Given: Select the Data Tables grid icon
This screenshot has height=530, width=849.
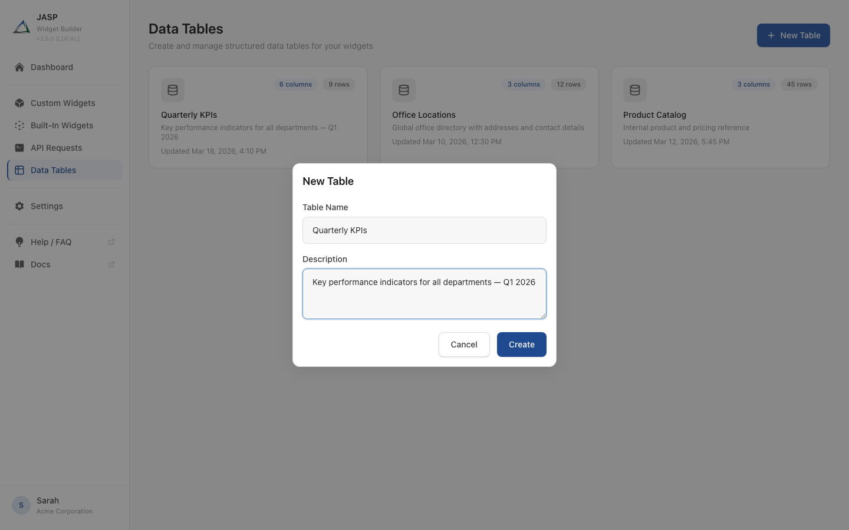Looking at the screenshot, I should pos(19,170).
